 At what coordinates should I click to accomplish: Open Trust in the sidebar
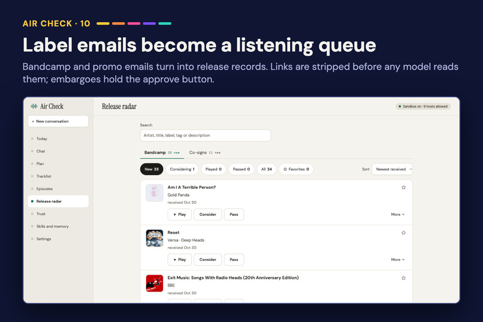(58, 214)
